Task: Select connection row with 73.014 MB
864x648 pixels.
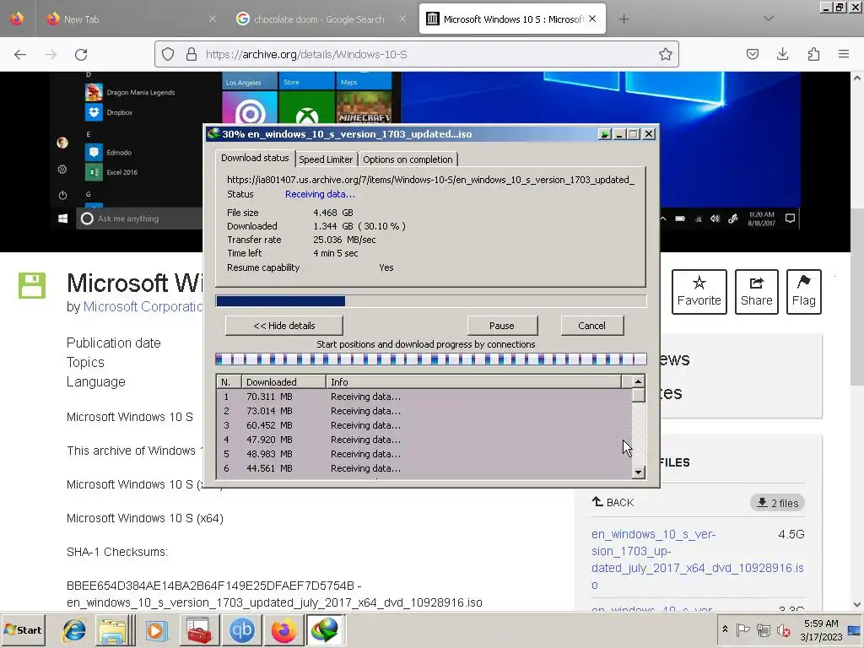Action: click(424, 411)
